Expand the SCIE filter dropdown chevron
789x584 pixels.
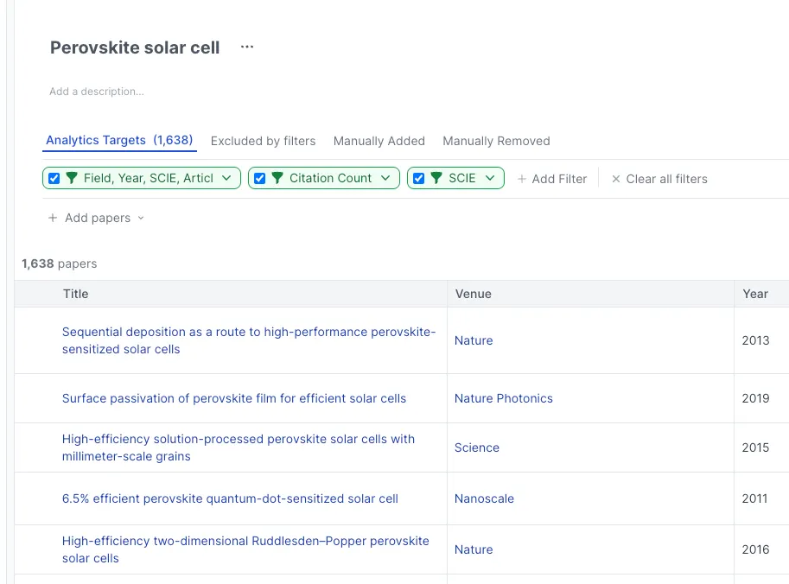point(490,179)
